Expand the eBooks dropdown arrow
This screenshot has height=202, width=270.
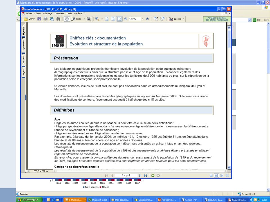click(x=184, y=19)
